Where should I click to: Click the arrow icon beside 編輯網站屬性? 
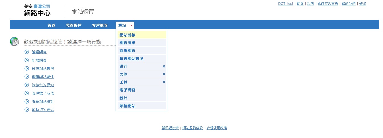pos(27,77)
